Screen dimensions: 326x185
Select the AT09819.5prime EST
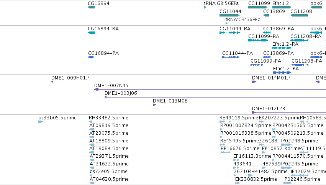click(92, 129)
